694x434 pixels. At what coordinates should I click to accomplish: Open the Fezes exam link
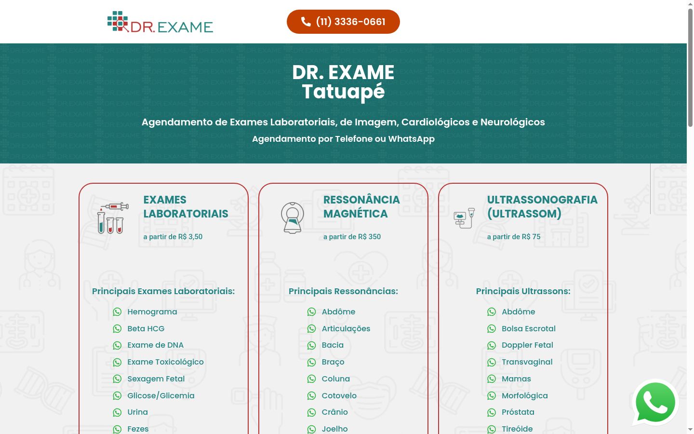(x=138, y=429)
